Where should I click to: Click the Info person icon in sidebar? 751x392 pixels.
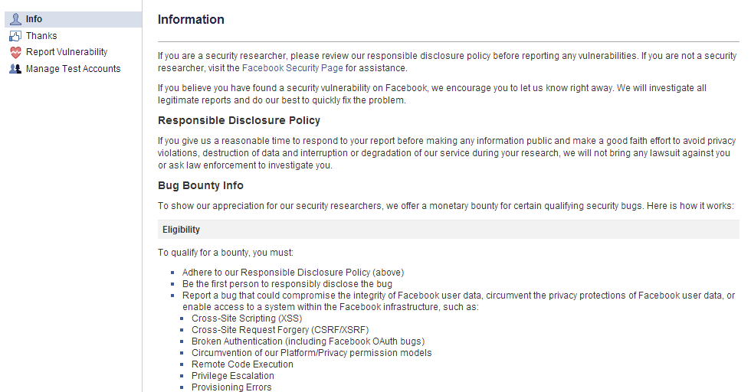point(16,19)
